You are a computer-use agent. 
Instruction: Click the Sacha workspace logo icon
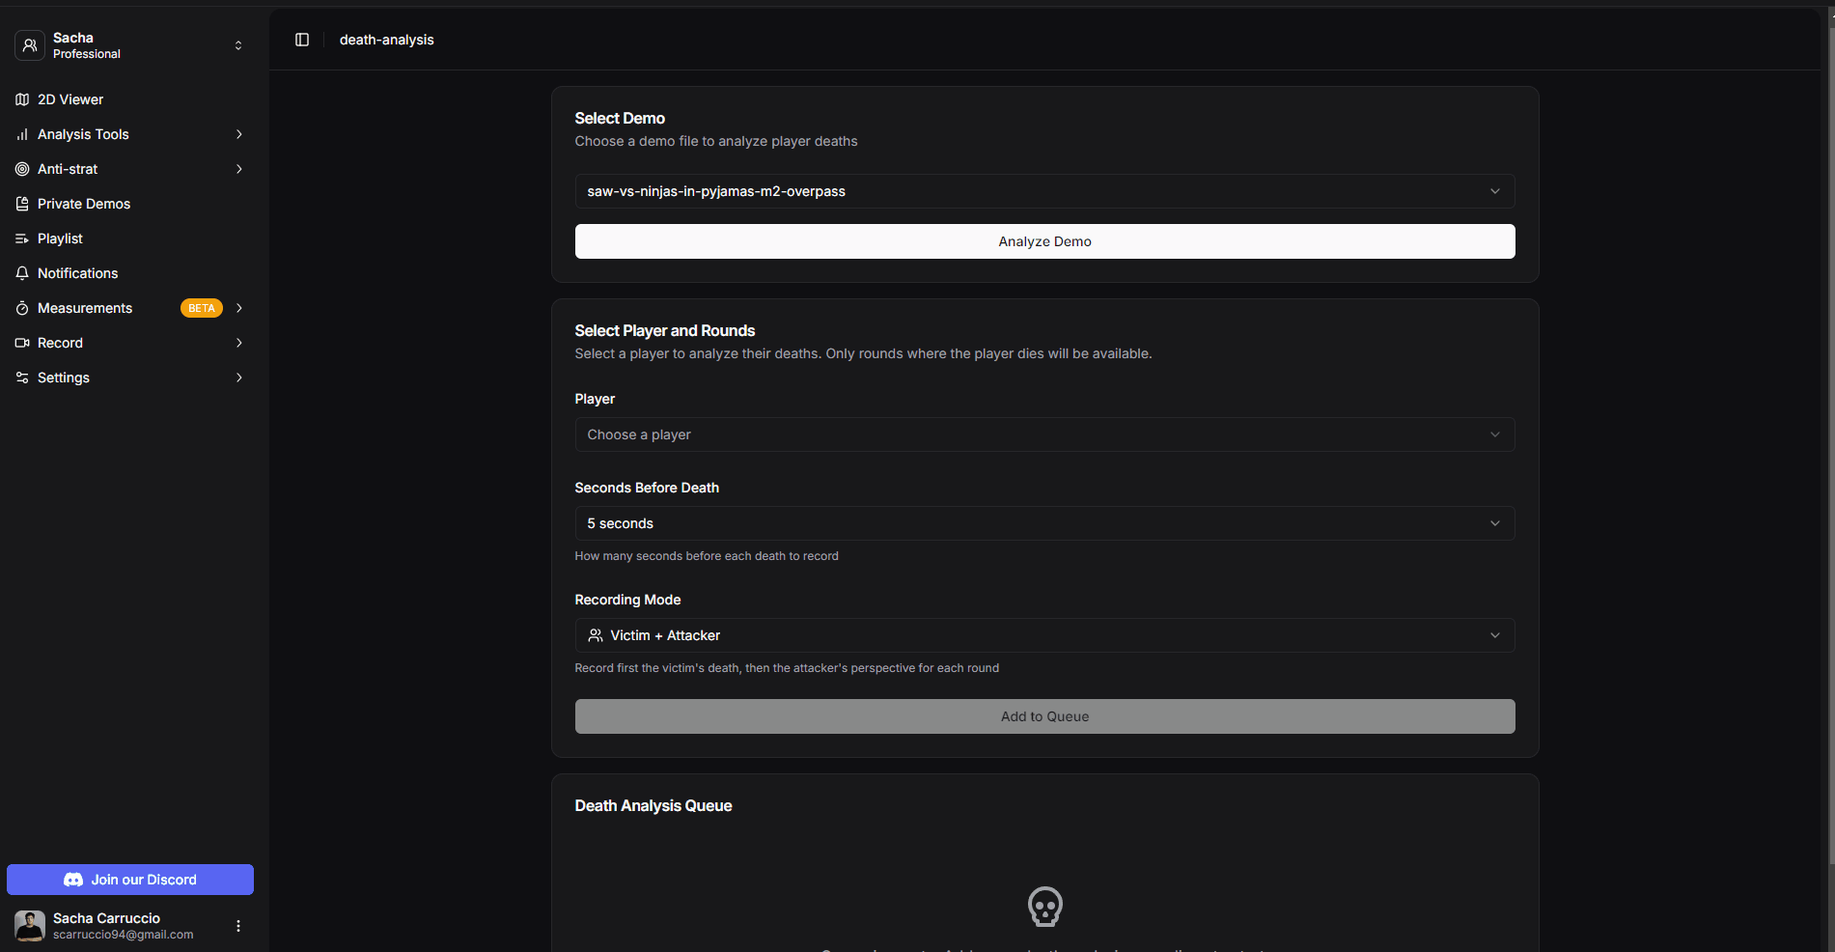30,45
